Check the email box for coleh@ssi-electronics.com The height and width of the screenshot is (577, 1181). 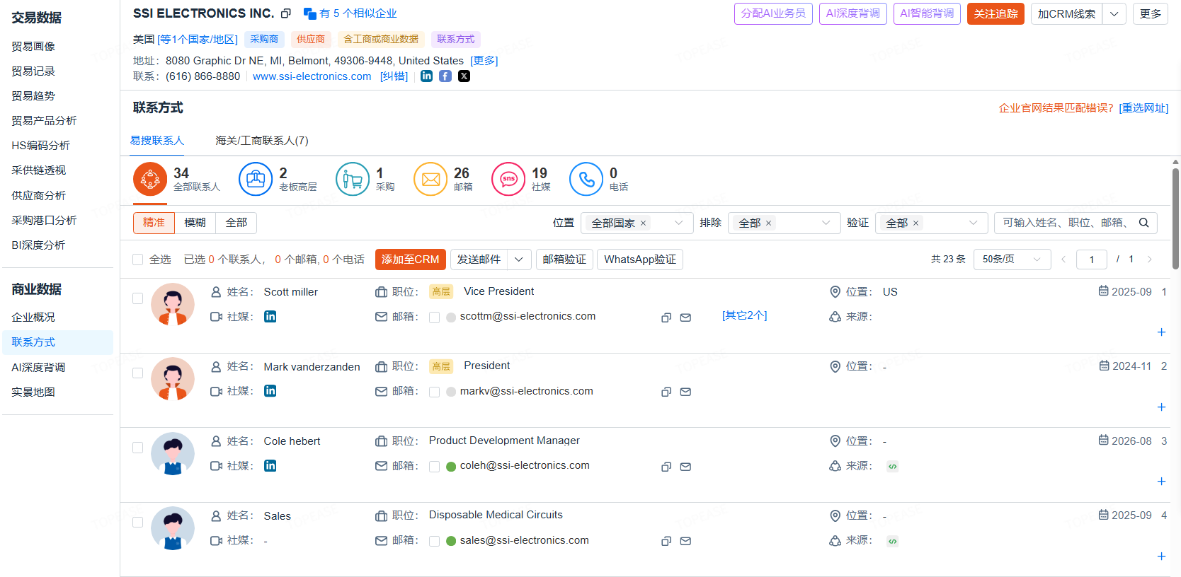(x=435, y=467)
